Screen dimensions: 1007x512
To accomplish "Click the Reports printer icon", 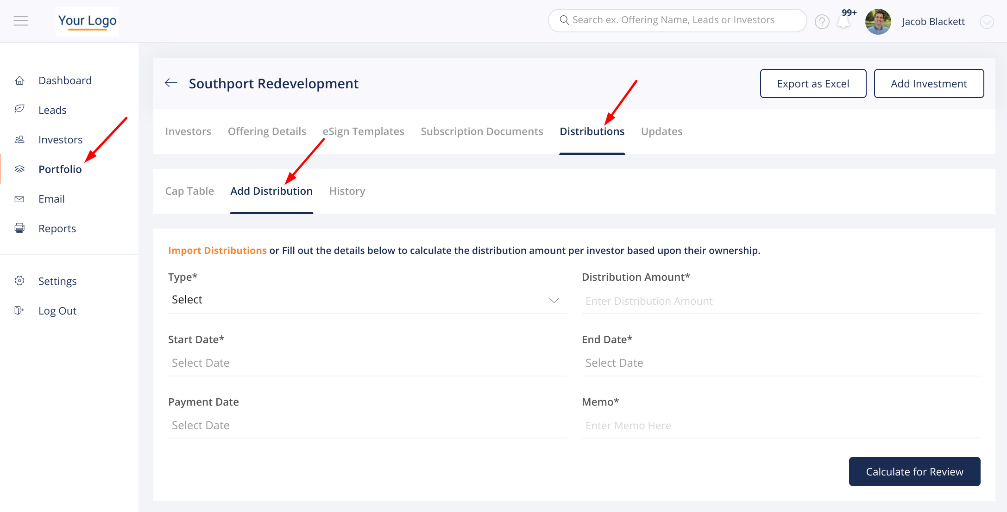I will [x=19, y=228].
